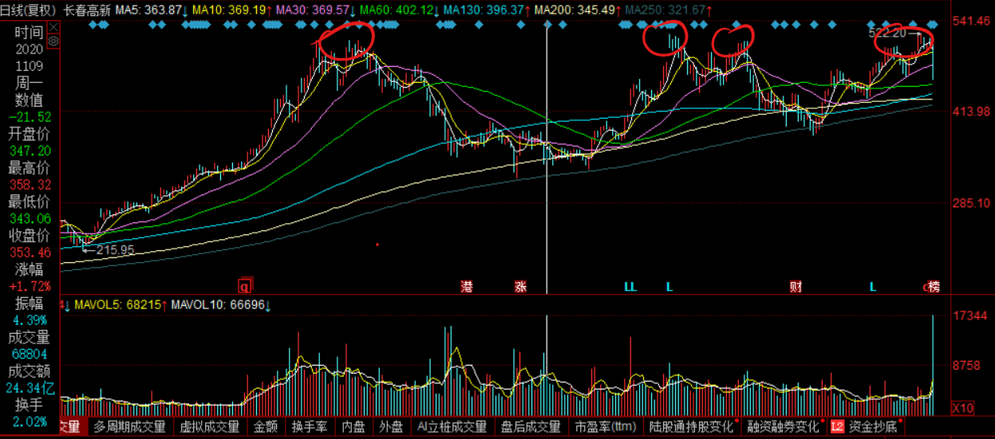The image size is (995, 439).
Task: Click the red 'q' event marker
Action: click(244, 286)
